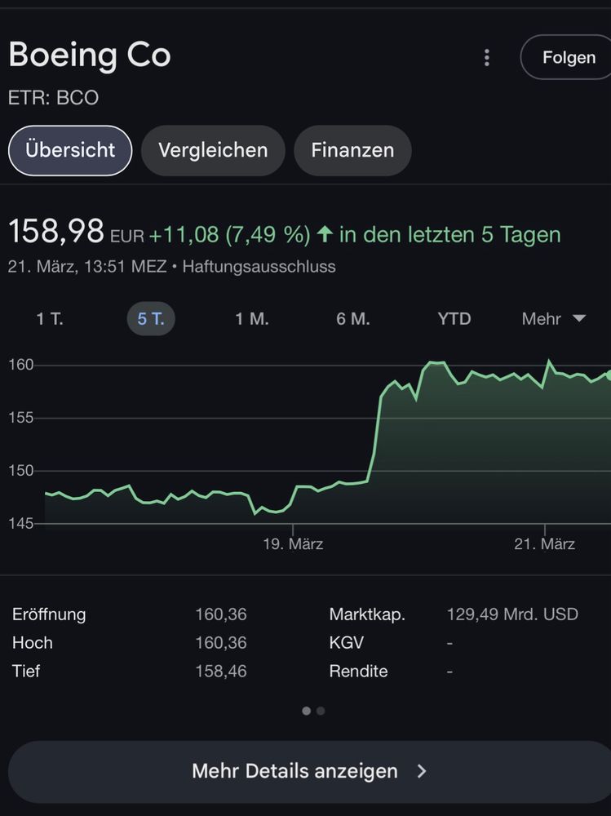Go to the second stats page dot
This screenshot has width=611, height=816.
tap(321, 711)
